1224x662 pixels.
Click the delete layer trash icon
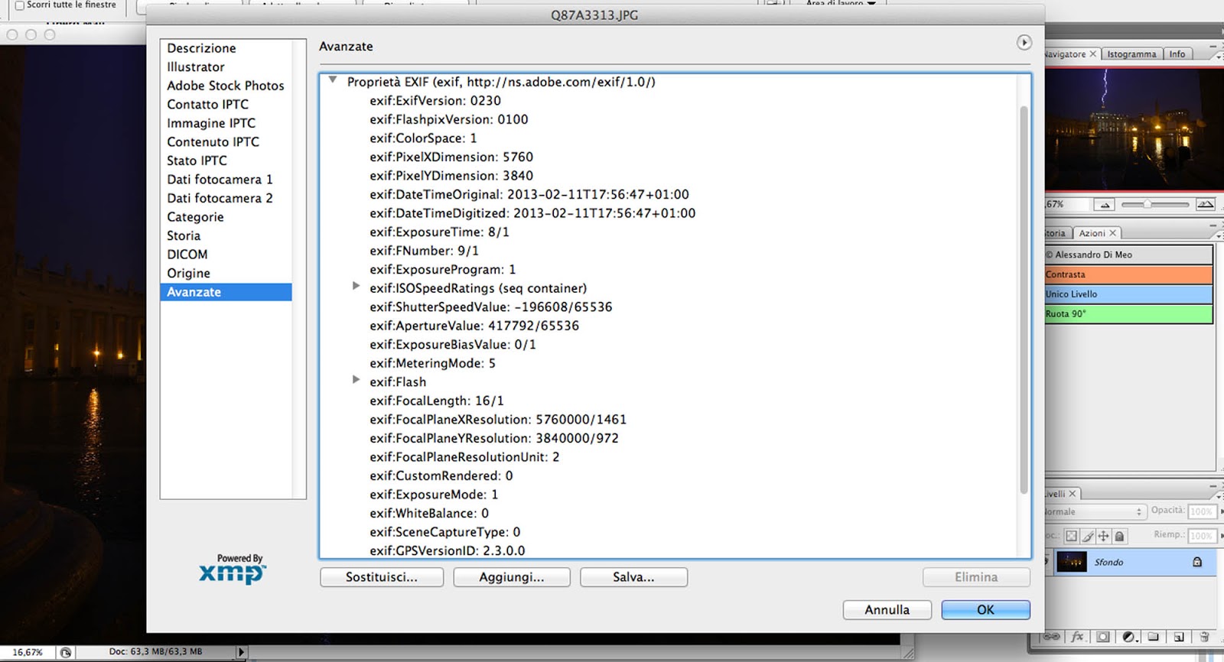click(x=1204, y=636)
